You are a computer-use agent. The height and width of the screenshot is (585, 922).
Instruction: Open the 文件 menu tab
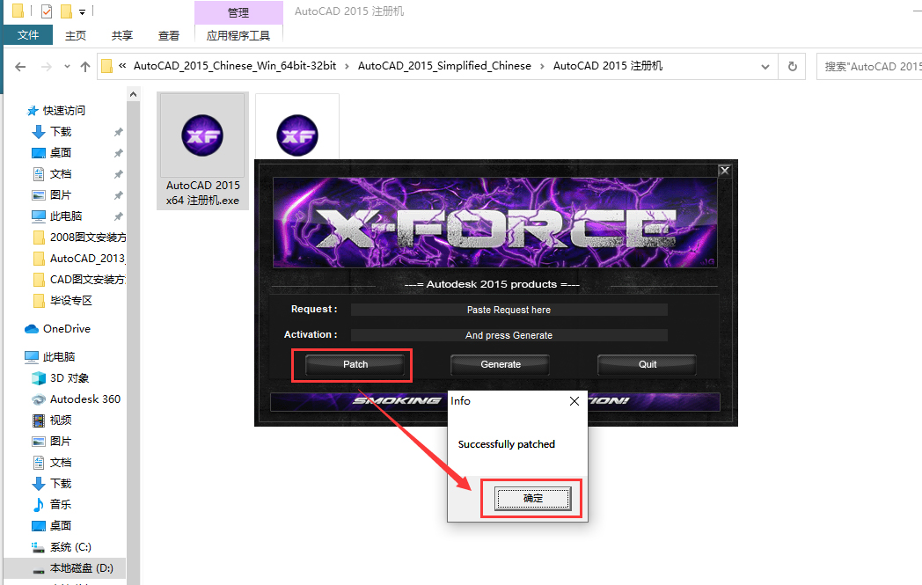27,35
